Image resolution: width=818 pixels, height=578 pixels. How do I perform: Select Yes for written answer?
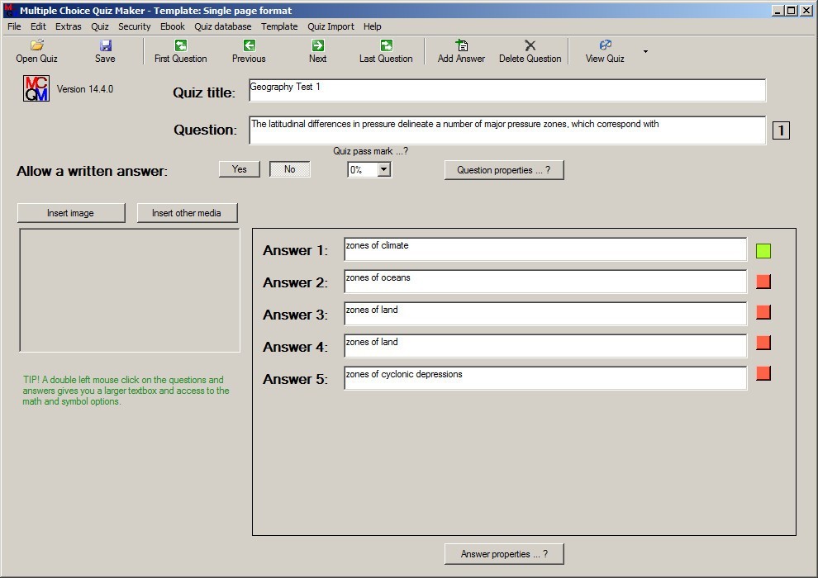click(240, 169)
